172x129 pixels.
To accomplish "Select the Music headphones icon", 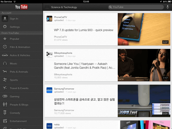I will click(5, 63).
